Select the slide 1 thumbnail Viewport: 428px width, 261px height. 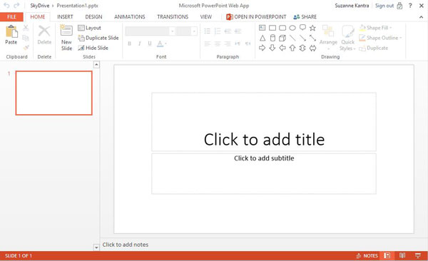coord(53,93)
